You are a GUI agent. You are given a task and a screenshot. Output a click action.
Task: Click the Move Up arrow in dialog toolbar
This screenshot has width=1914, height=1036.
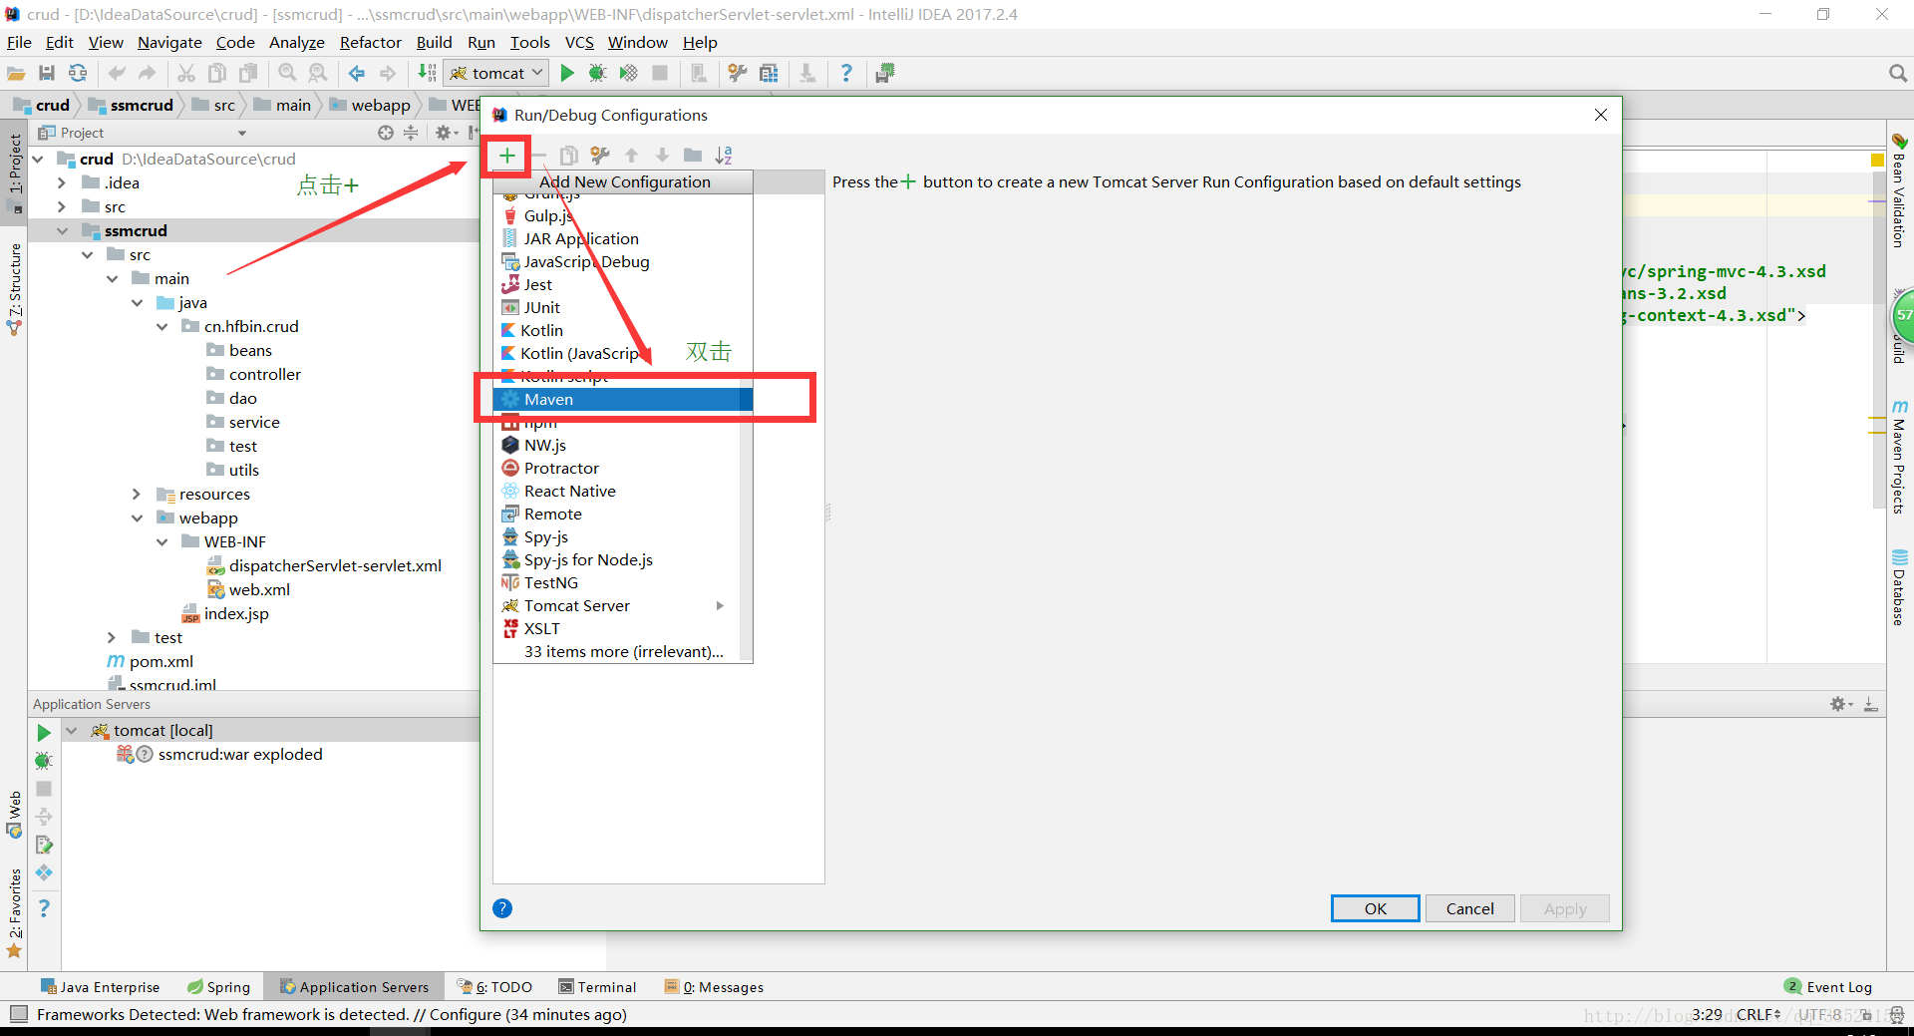click(x=631, y=156)
